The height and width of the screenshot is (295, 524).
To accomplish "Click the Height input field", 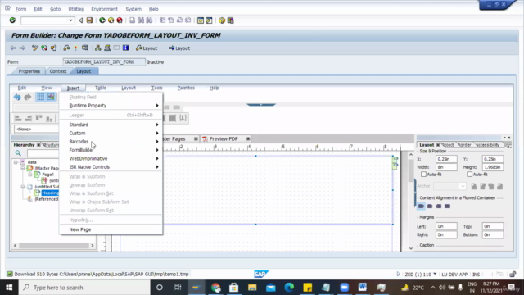I will (492, 167).
